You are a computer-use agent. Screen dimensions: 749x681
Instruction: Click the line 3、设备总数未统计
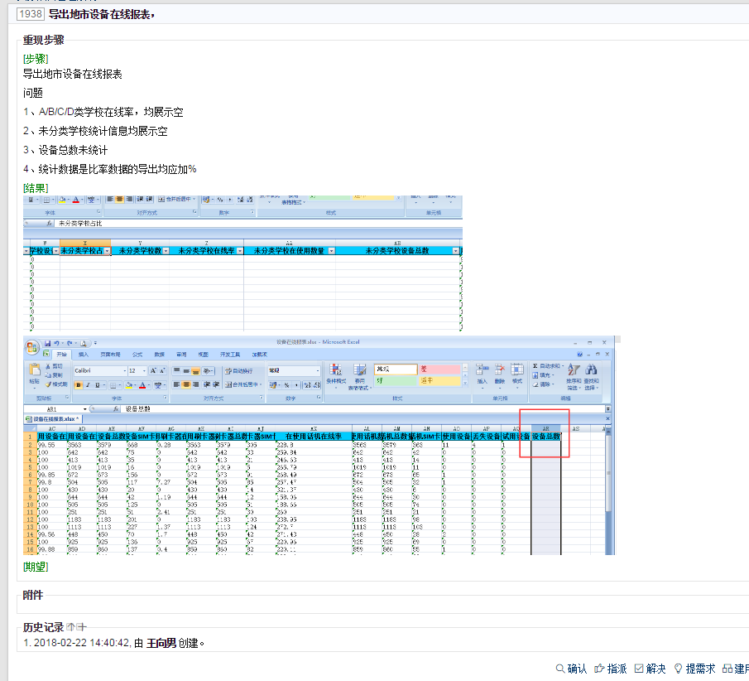65,150
